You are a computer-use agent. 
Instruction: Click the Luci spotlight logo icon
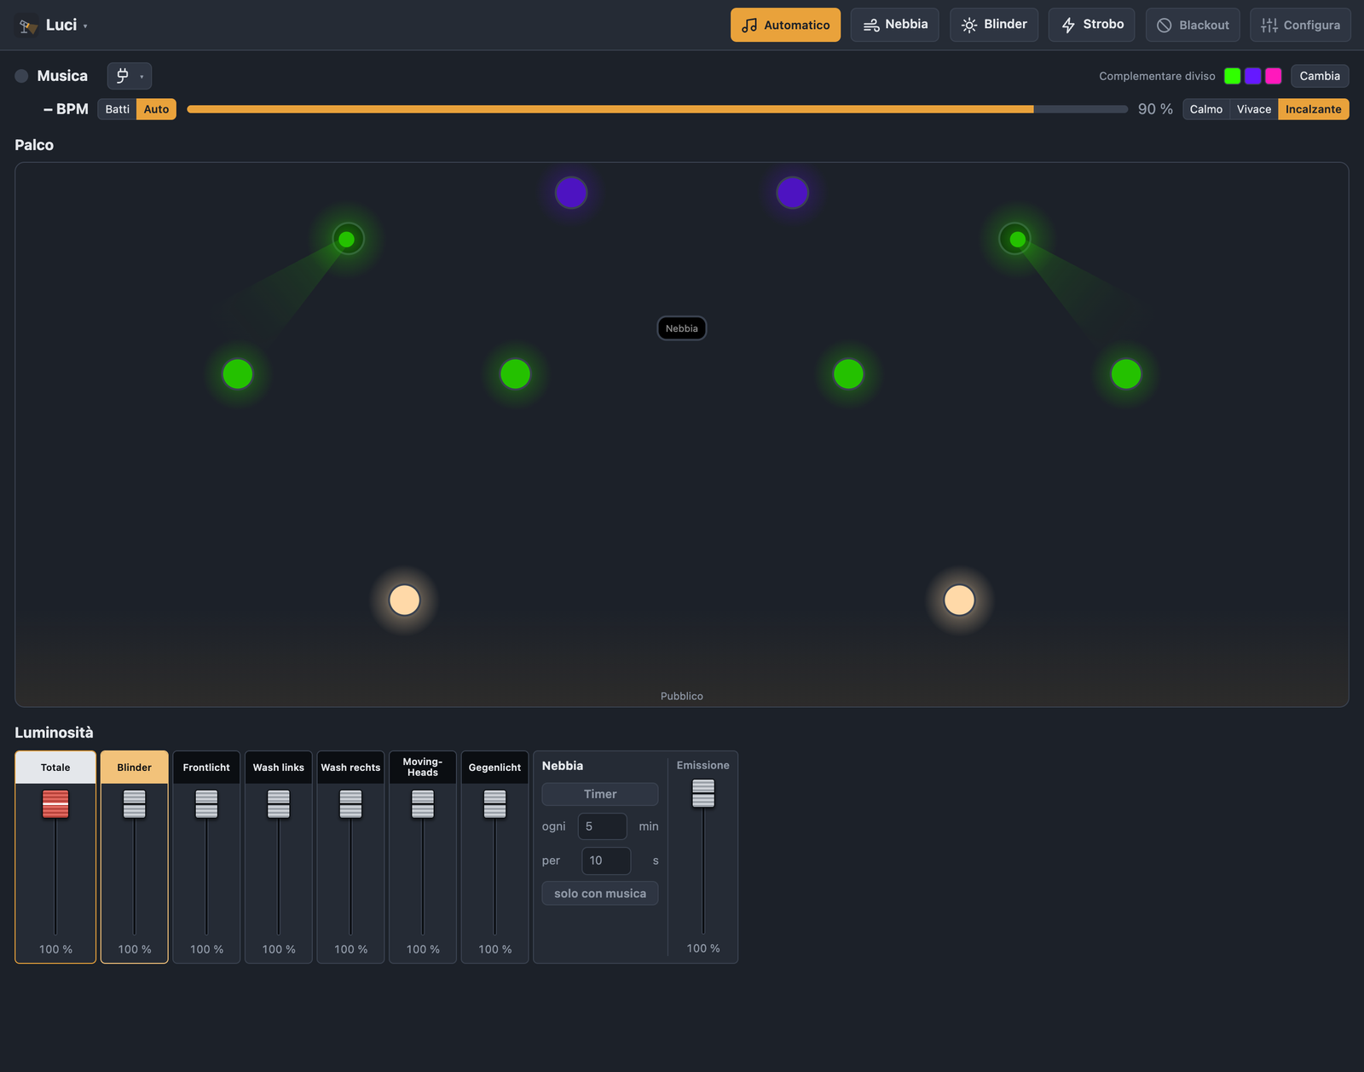click(x=28, y=26)
